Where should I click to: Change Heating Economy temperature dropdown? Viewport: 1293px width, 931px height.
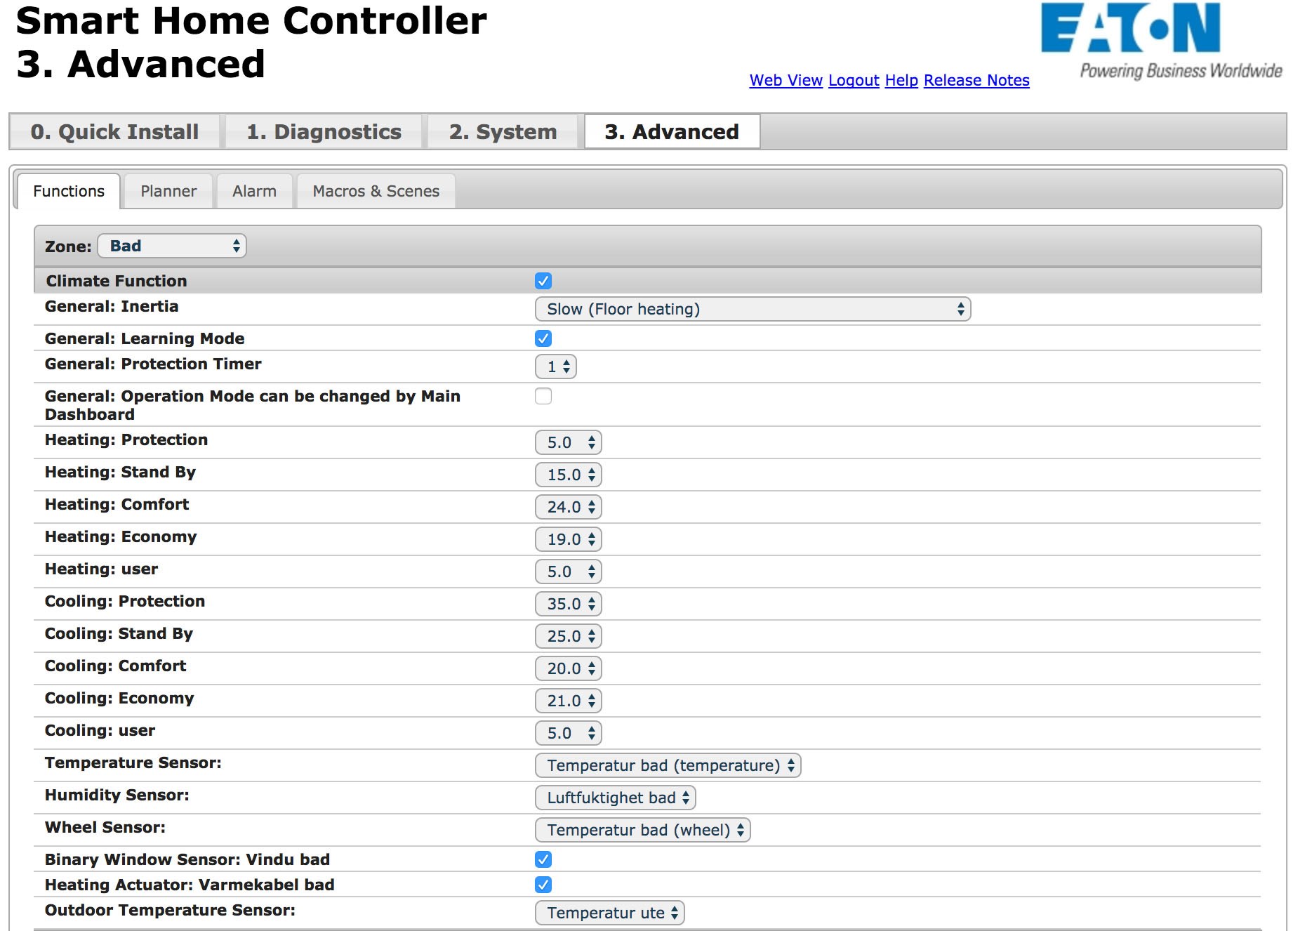click(569, 539)
